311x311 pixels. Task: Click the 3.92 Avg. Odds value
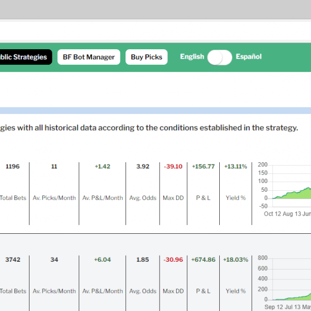pyautogui.click(x=143, y=166)
